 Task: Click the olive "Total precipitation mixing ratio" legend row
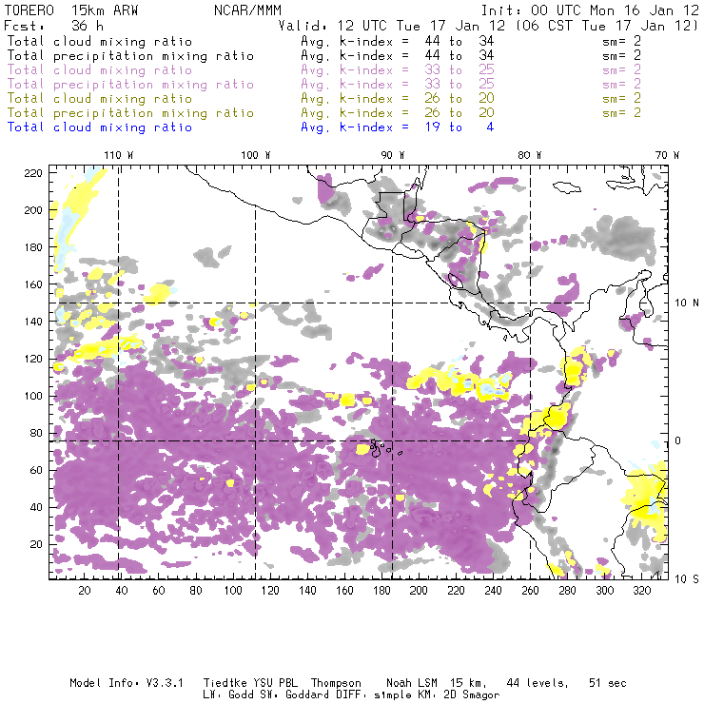point(130,112)
